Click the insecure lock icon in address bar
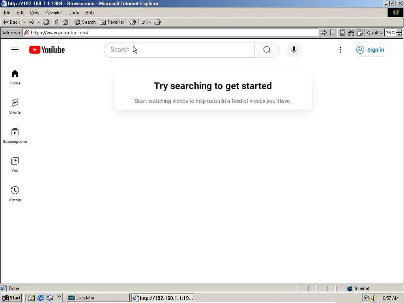Screen dimensions: 404x303 pos(26,33)
